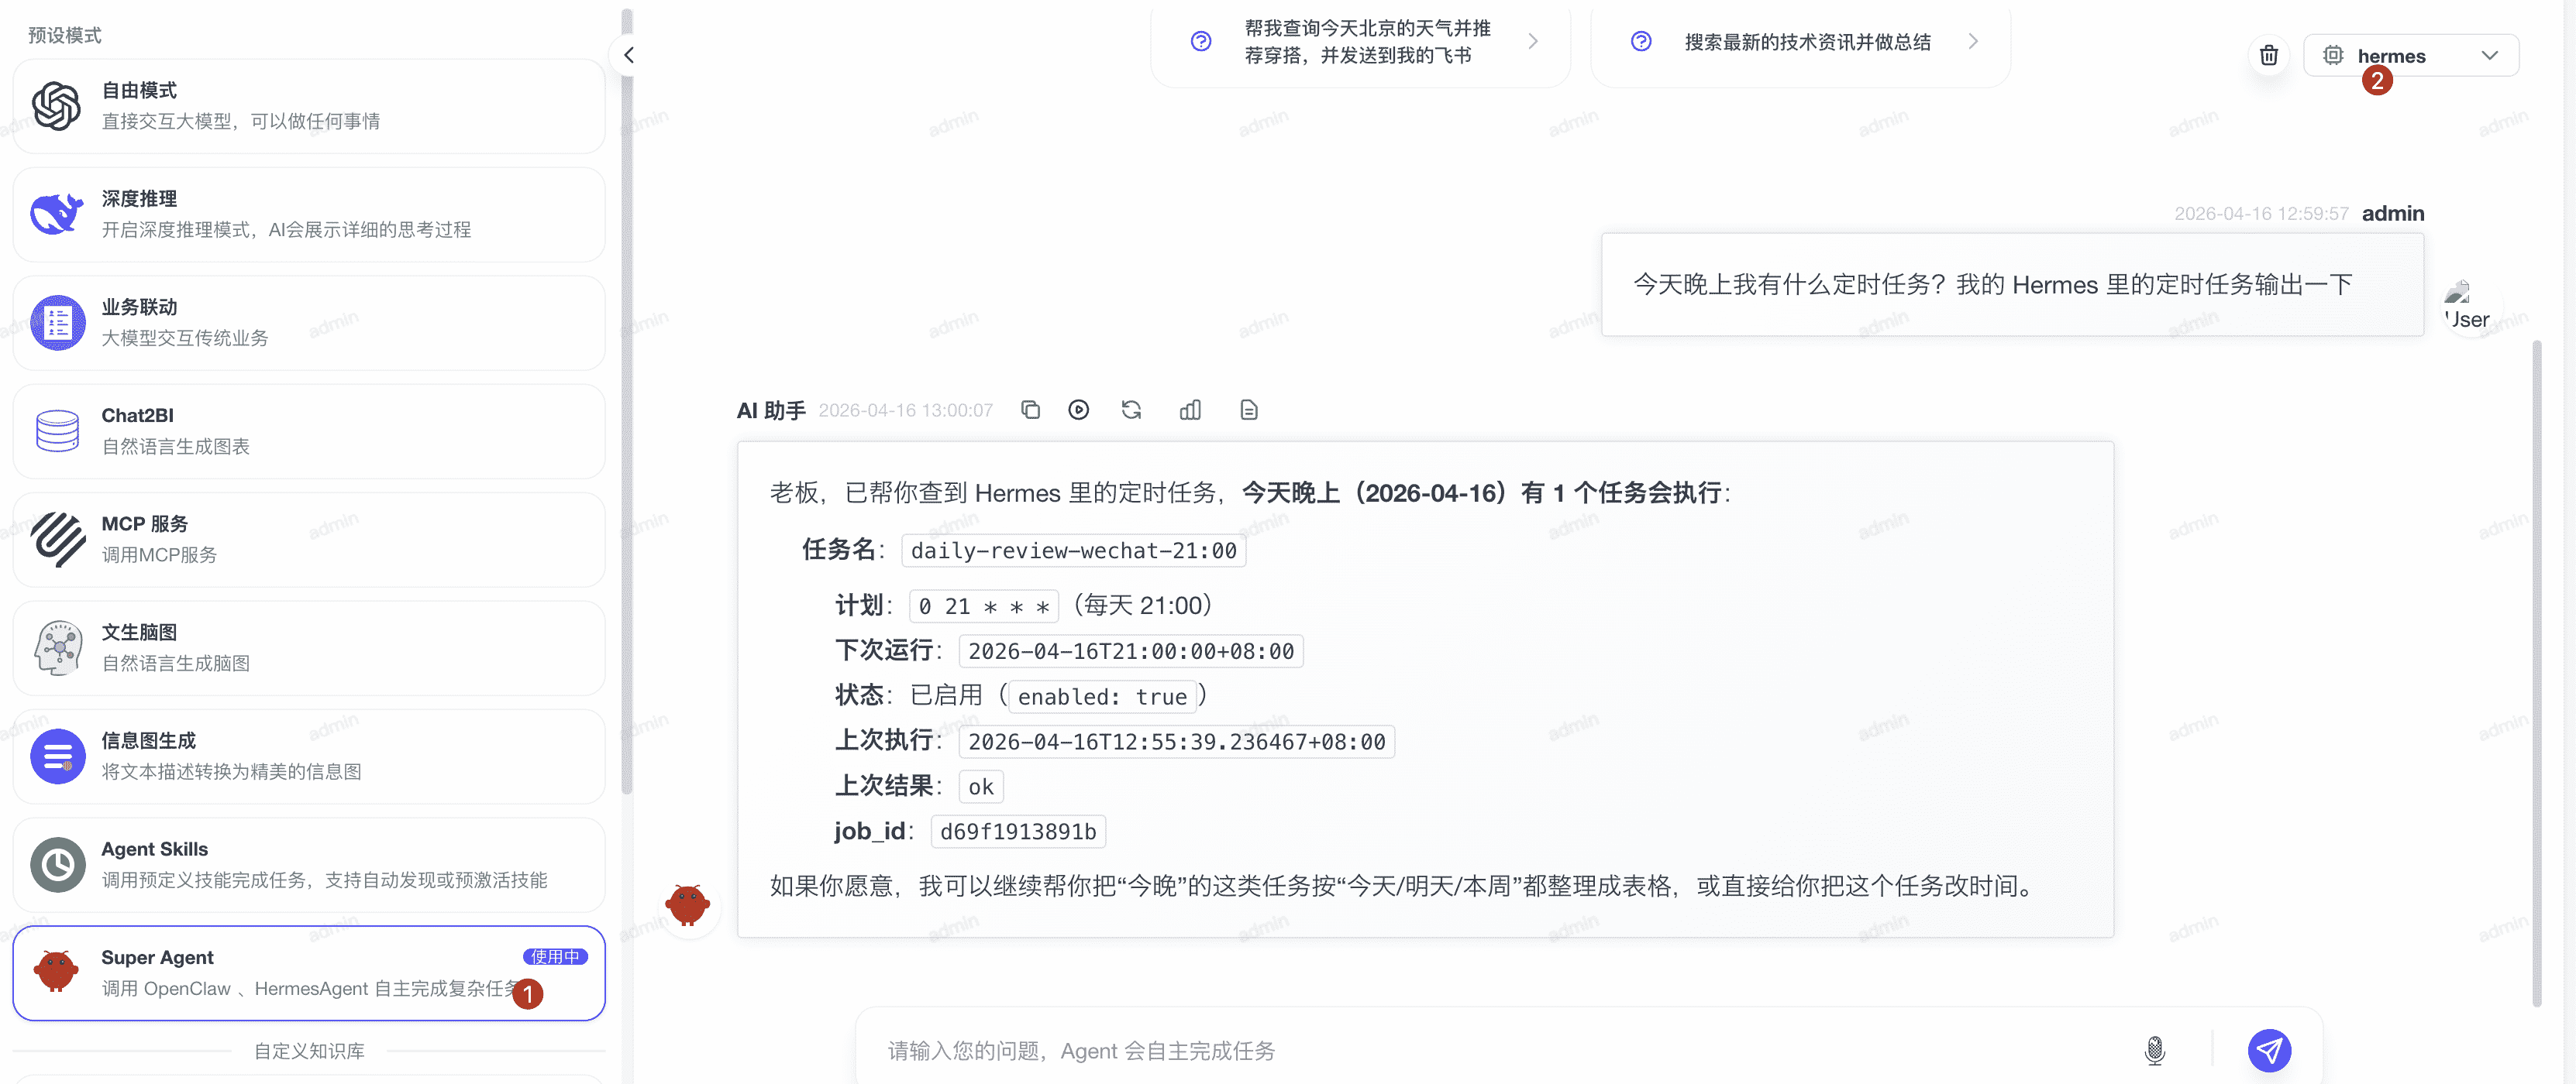Expand the 搜索最新的技术资讯 suggestion arrow
Screen dimensions: 2576x1084
pyautogui.click(x=1973, y=41)
